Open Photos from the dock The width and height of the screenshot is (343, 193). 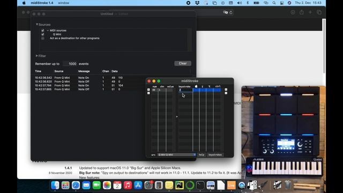tap(107, 185)
